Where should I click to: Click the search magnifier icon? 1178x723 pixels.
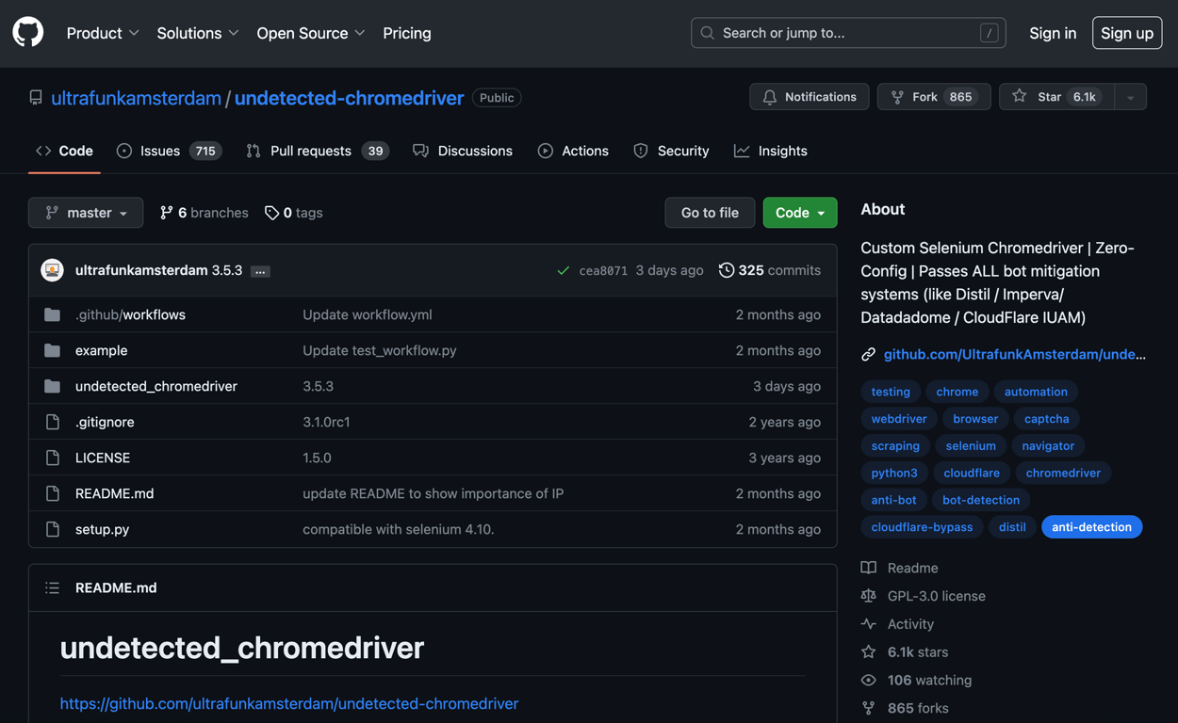pyautogui.click(x=708, y=33)
